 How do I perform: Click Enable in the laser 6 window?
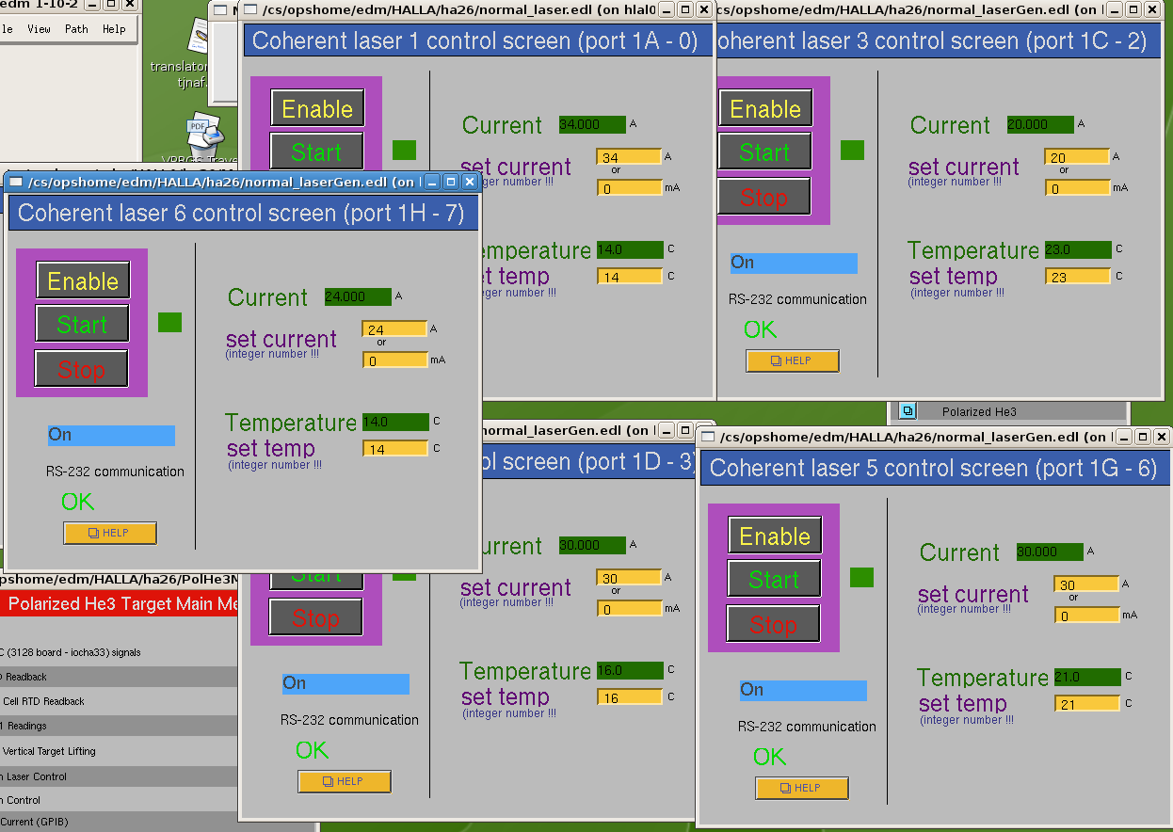83,280
